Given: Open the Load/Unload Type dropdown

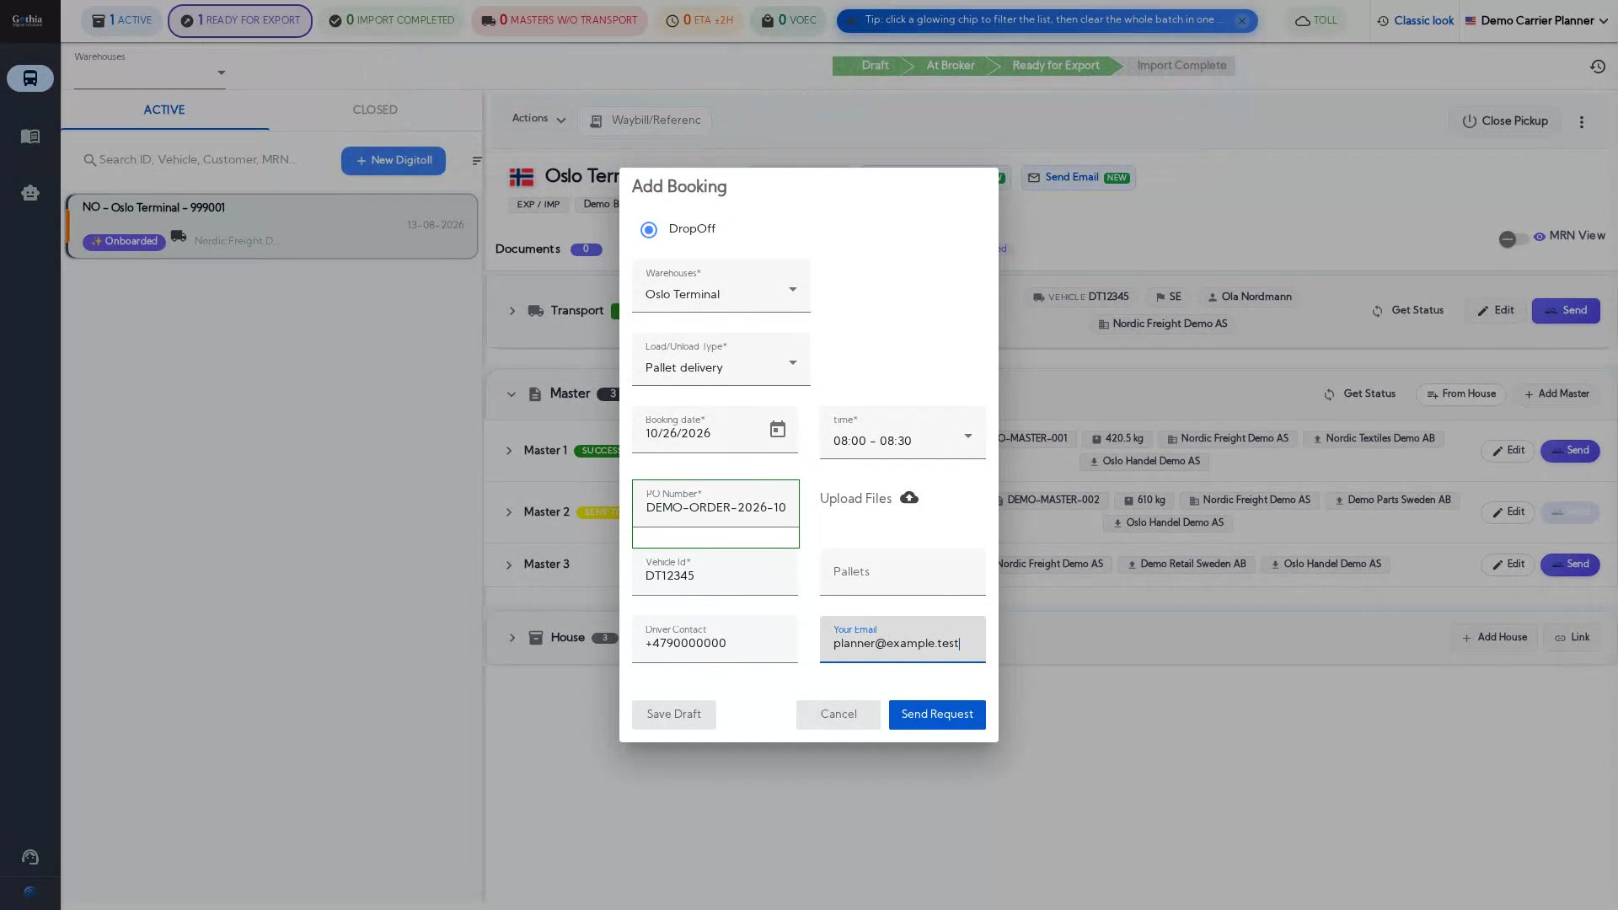Looking at the screenshot, I should 721,360.
